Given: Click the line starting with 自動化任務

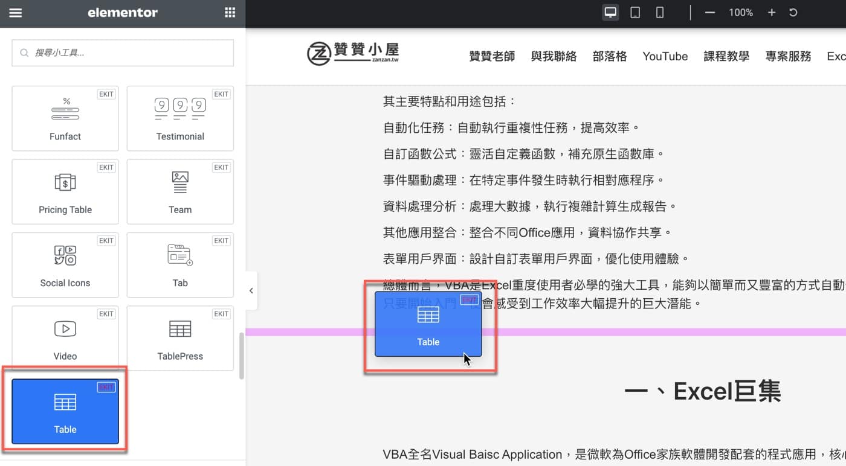Looking at the screenshot, I should (x=511, y=127).
